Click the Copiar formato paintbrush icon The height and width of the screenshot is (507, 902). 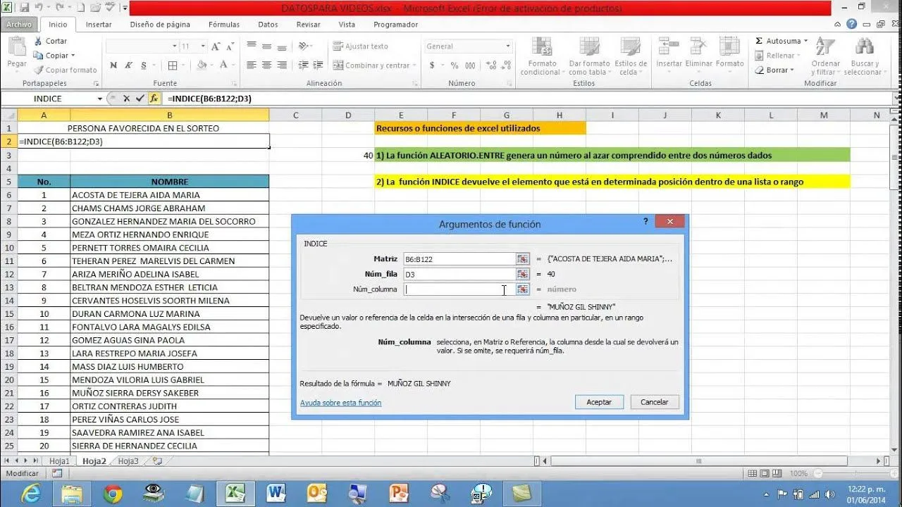tap(40, 69)
